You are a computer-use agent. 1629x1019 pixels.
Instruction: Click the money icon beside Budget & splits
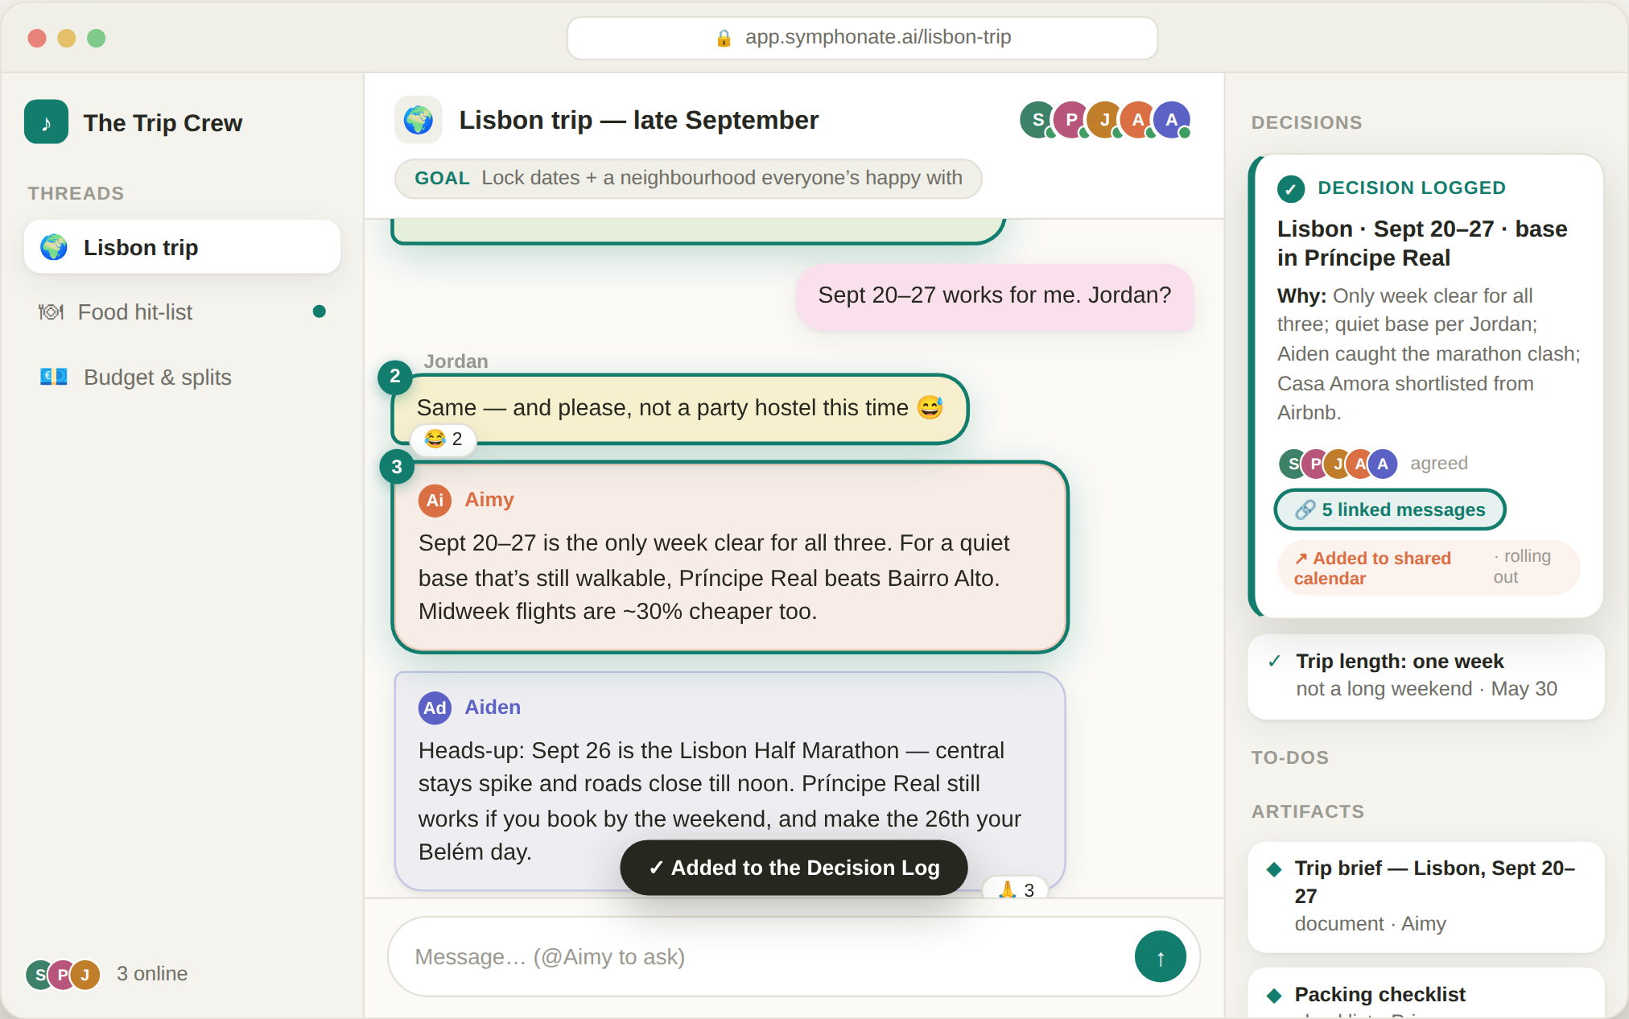click(x=54, y=377)
